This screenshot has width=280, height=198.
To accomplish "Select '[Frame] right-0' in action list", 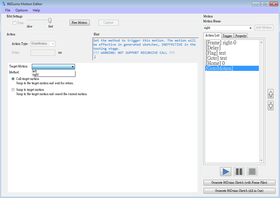I will click(232, 43).
